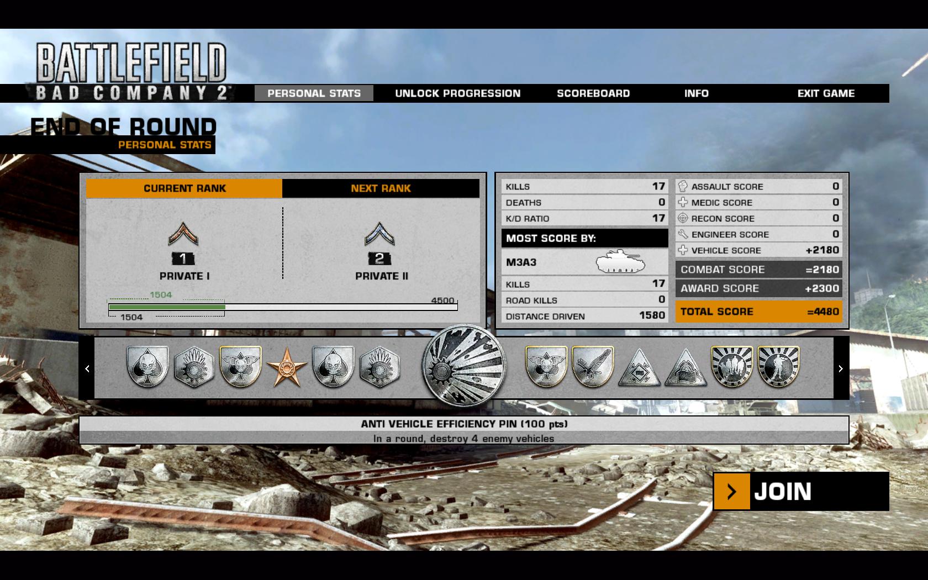Click the Private I rank chevron insignia
The image size is (928, 580).
pos(183,234)
